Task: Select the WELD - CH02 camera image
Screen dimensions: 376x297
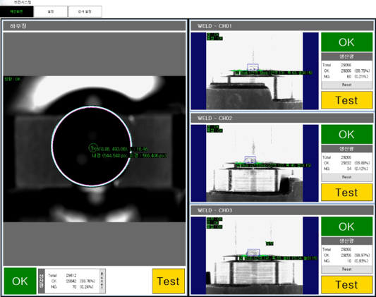Action: coord(255,163)
